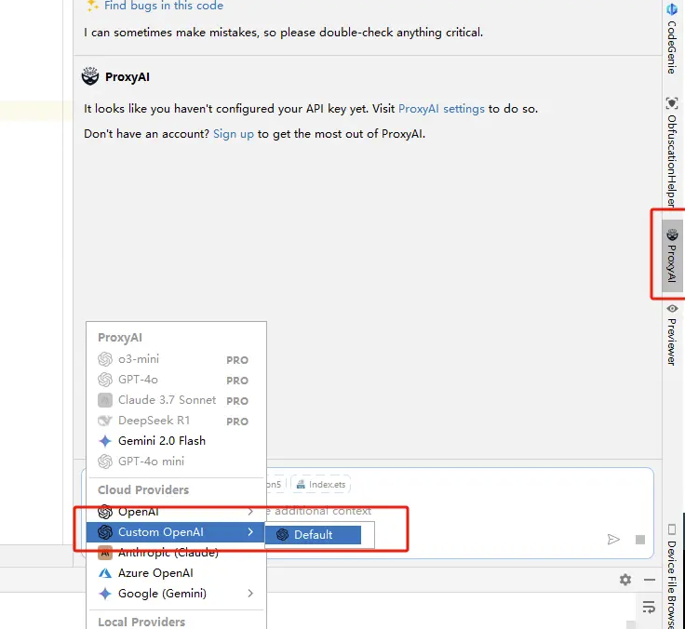Viewport: 685px width, 629px height.
Task: Open the CodeGenie side panel tab
Action: click(x=672, y=38)
